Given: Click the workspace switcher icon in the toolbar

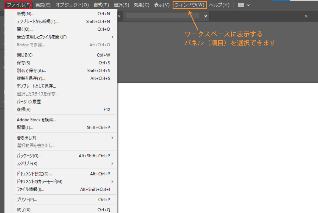Looking at the screenshot, I should coord(240,5).
